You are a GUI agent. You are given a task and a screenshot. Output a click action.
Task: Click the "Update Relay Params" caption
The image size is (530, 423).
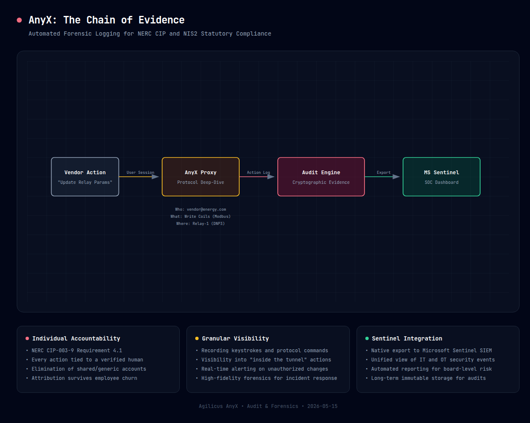tap(85, 183)
